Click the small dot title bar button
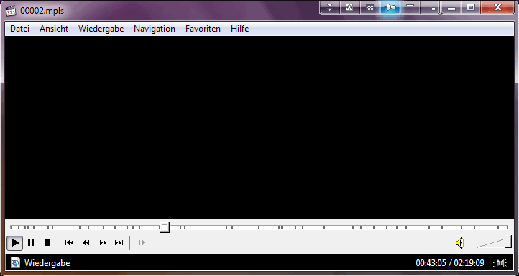Viewport: 519px width, 276px height. coord(431,7)
